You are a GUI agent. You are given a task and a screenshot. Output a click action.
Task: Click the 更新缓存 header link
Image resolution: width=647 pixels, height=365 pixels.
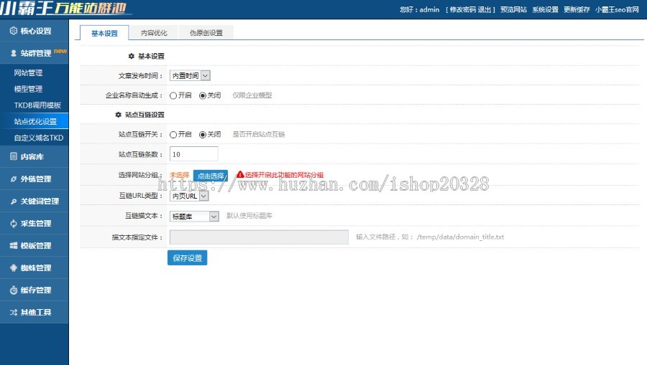577,9
